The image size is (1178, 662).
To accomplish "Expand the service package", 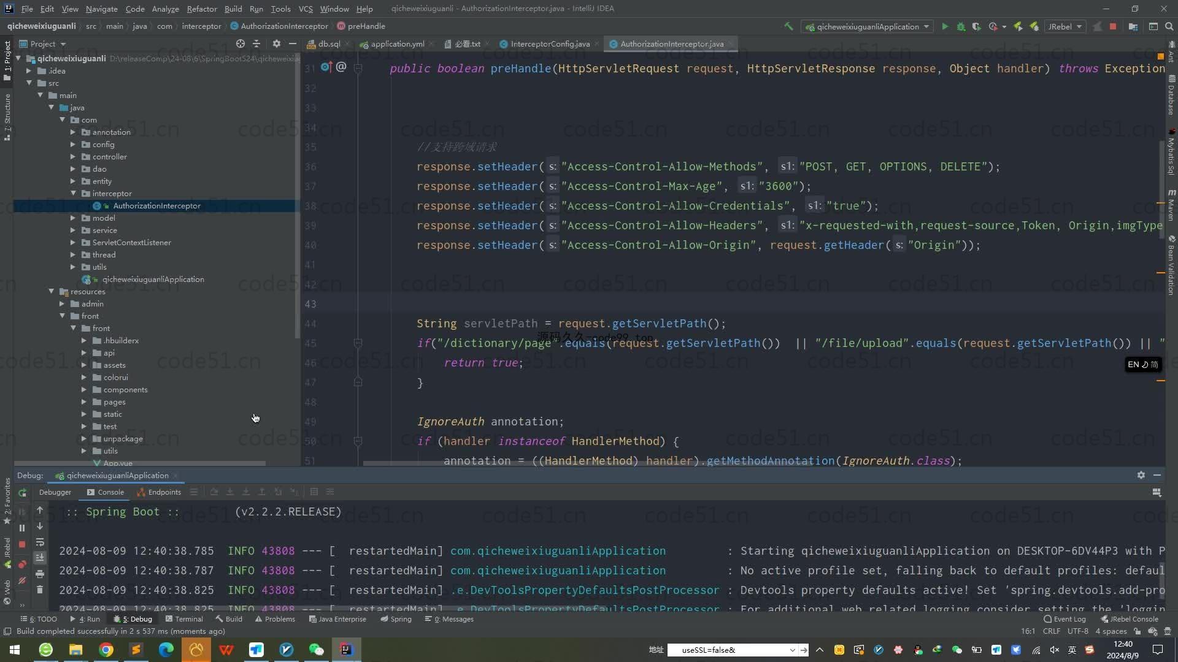I will pos(73,230).
